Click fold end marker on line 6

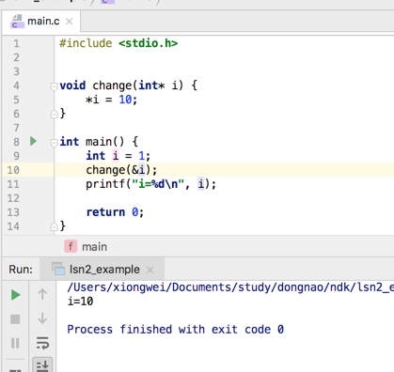(x=54, y=114)
